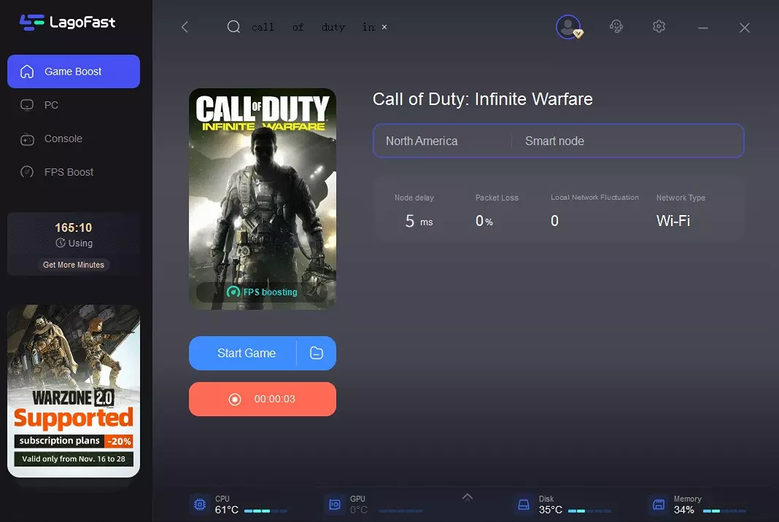Go back with the left arrow
The image size is (779, 522).
pos(185,27)
